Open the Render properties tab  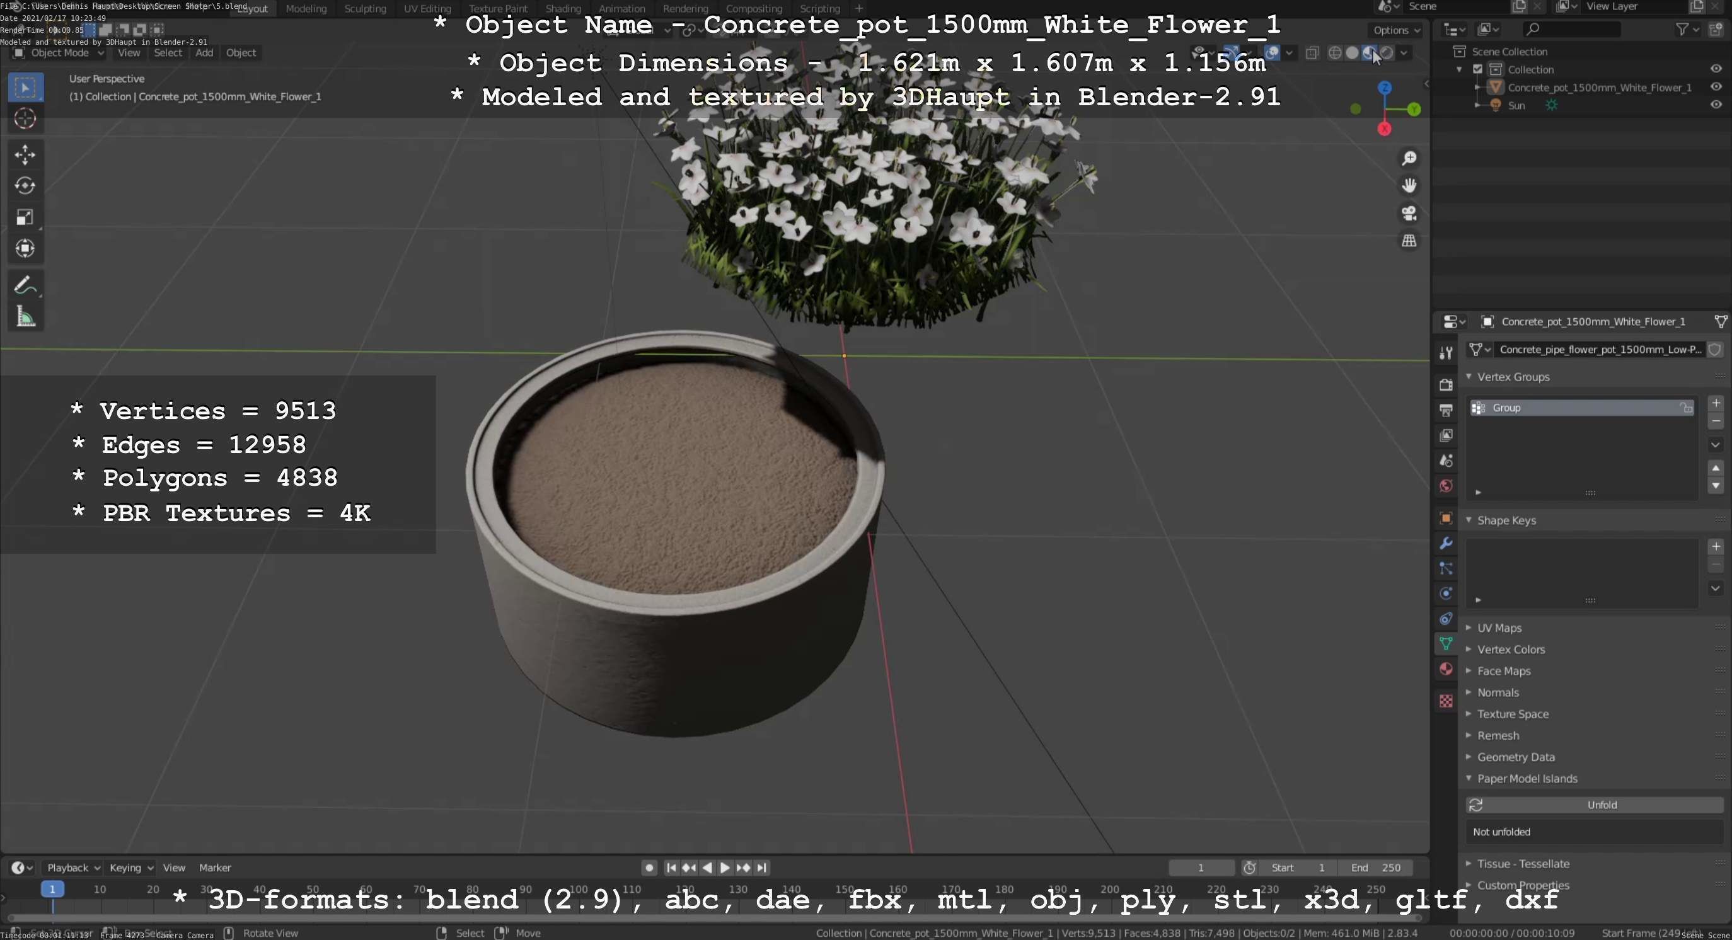click(x=1446, y=385)
